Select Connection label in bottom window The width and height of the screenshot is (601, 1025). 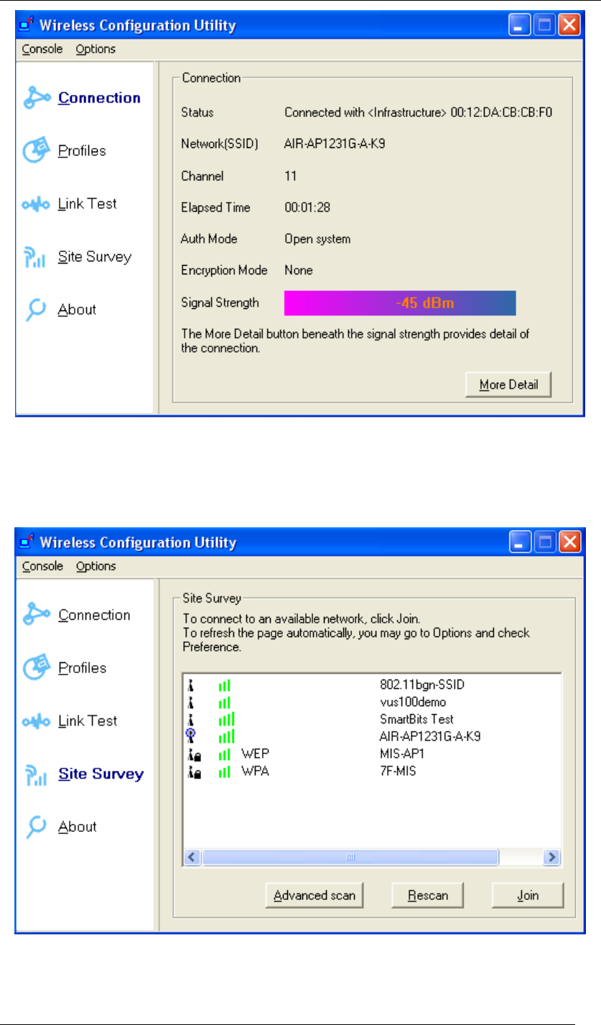pyautogui.click(x=94, y=615)
